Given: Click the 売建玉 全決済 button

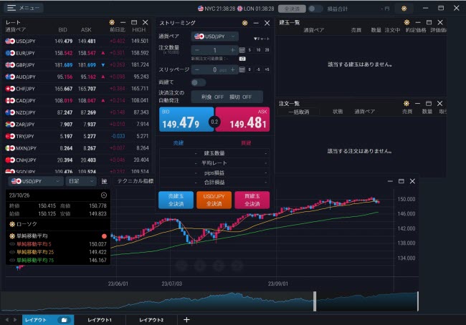Looking at the screenshot, I should pyautogui.click(x=176, y=200).
